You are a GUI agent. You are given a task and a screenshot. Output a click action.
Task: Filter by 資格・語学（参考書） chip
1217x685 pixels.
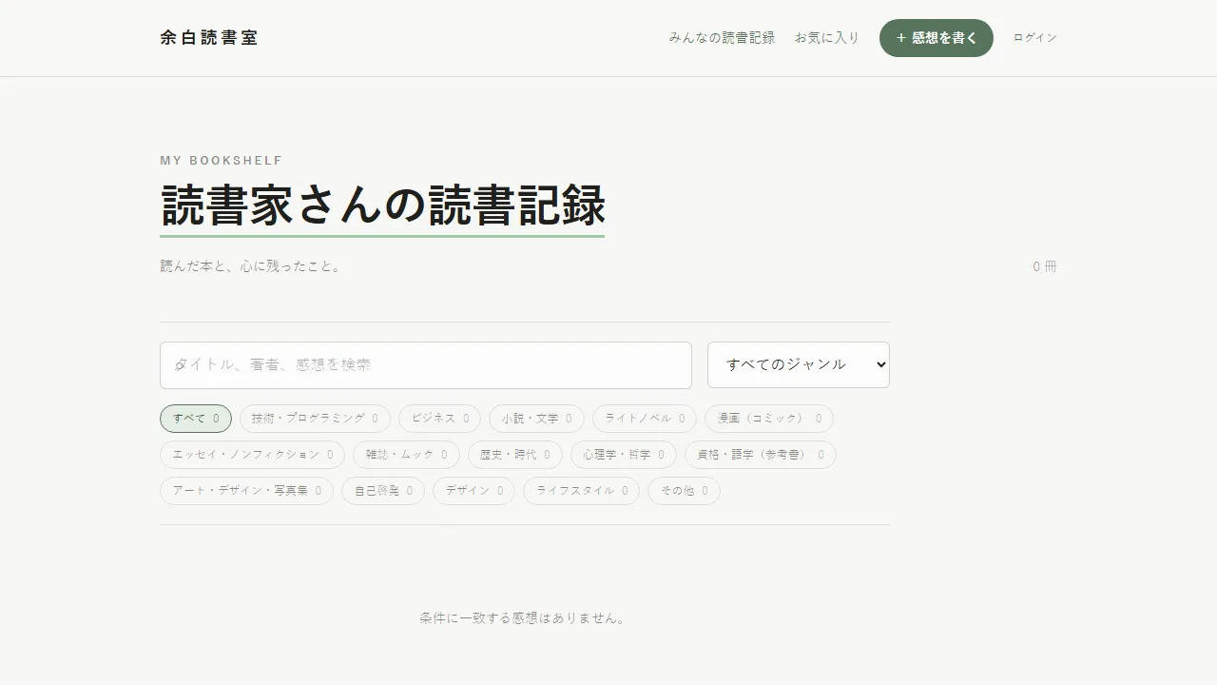tap(761, 455)
